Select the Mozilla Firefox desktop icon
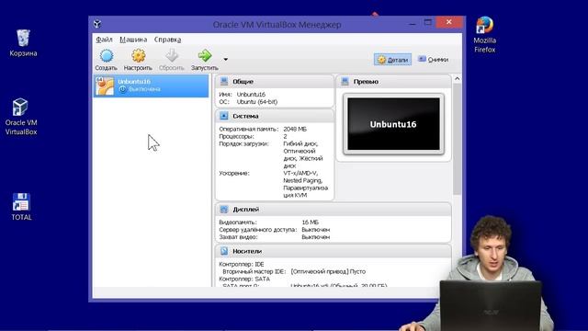 (x=484, y=35)
